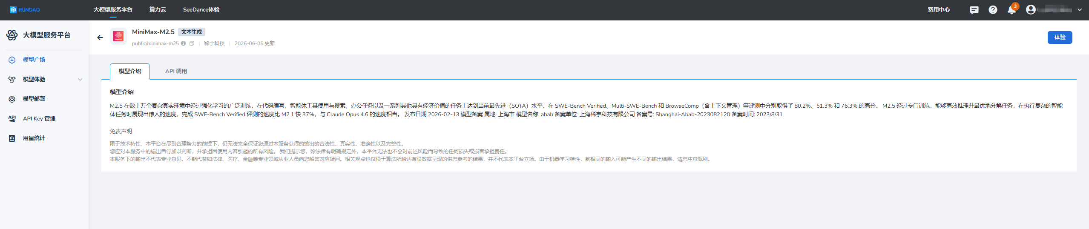Click the 体验 button
Screen dimensions: 1089x229
tap(1060, 37)
